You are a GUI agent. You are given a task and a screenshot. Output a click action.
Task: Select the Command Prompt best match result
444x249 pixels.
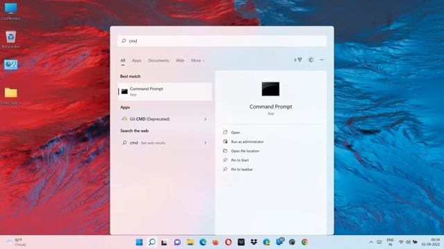[165, 91]
